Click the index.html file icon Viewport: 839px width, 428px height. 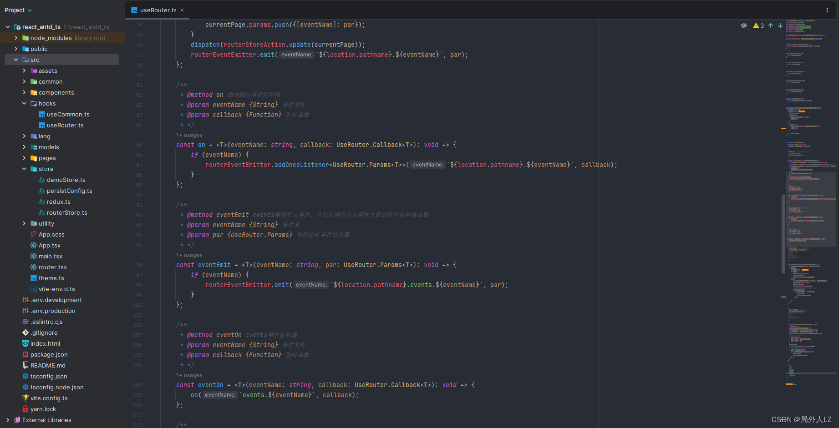click(25, 343)
